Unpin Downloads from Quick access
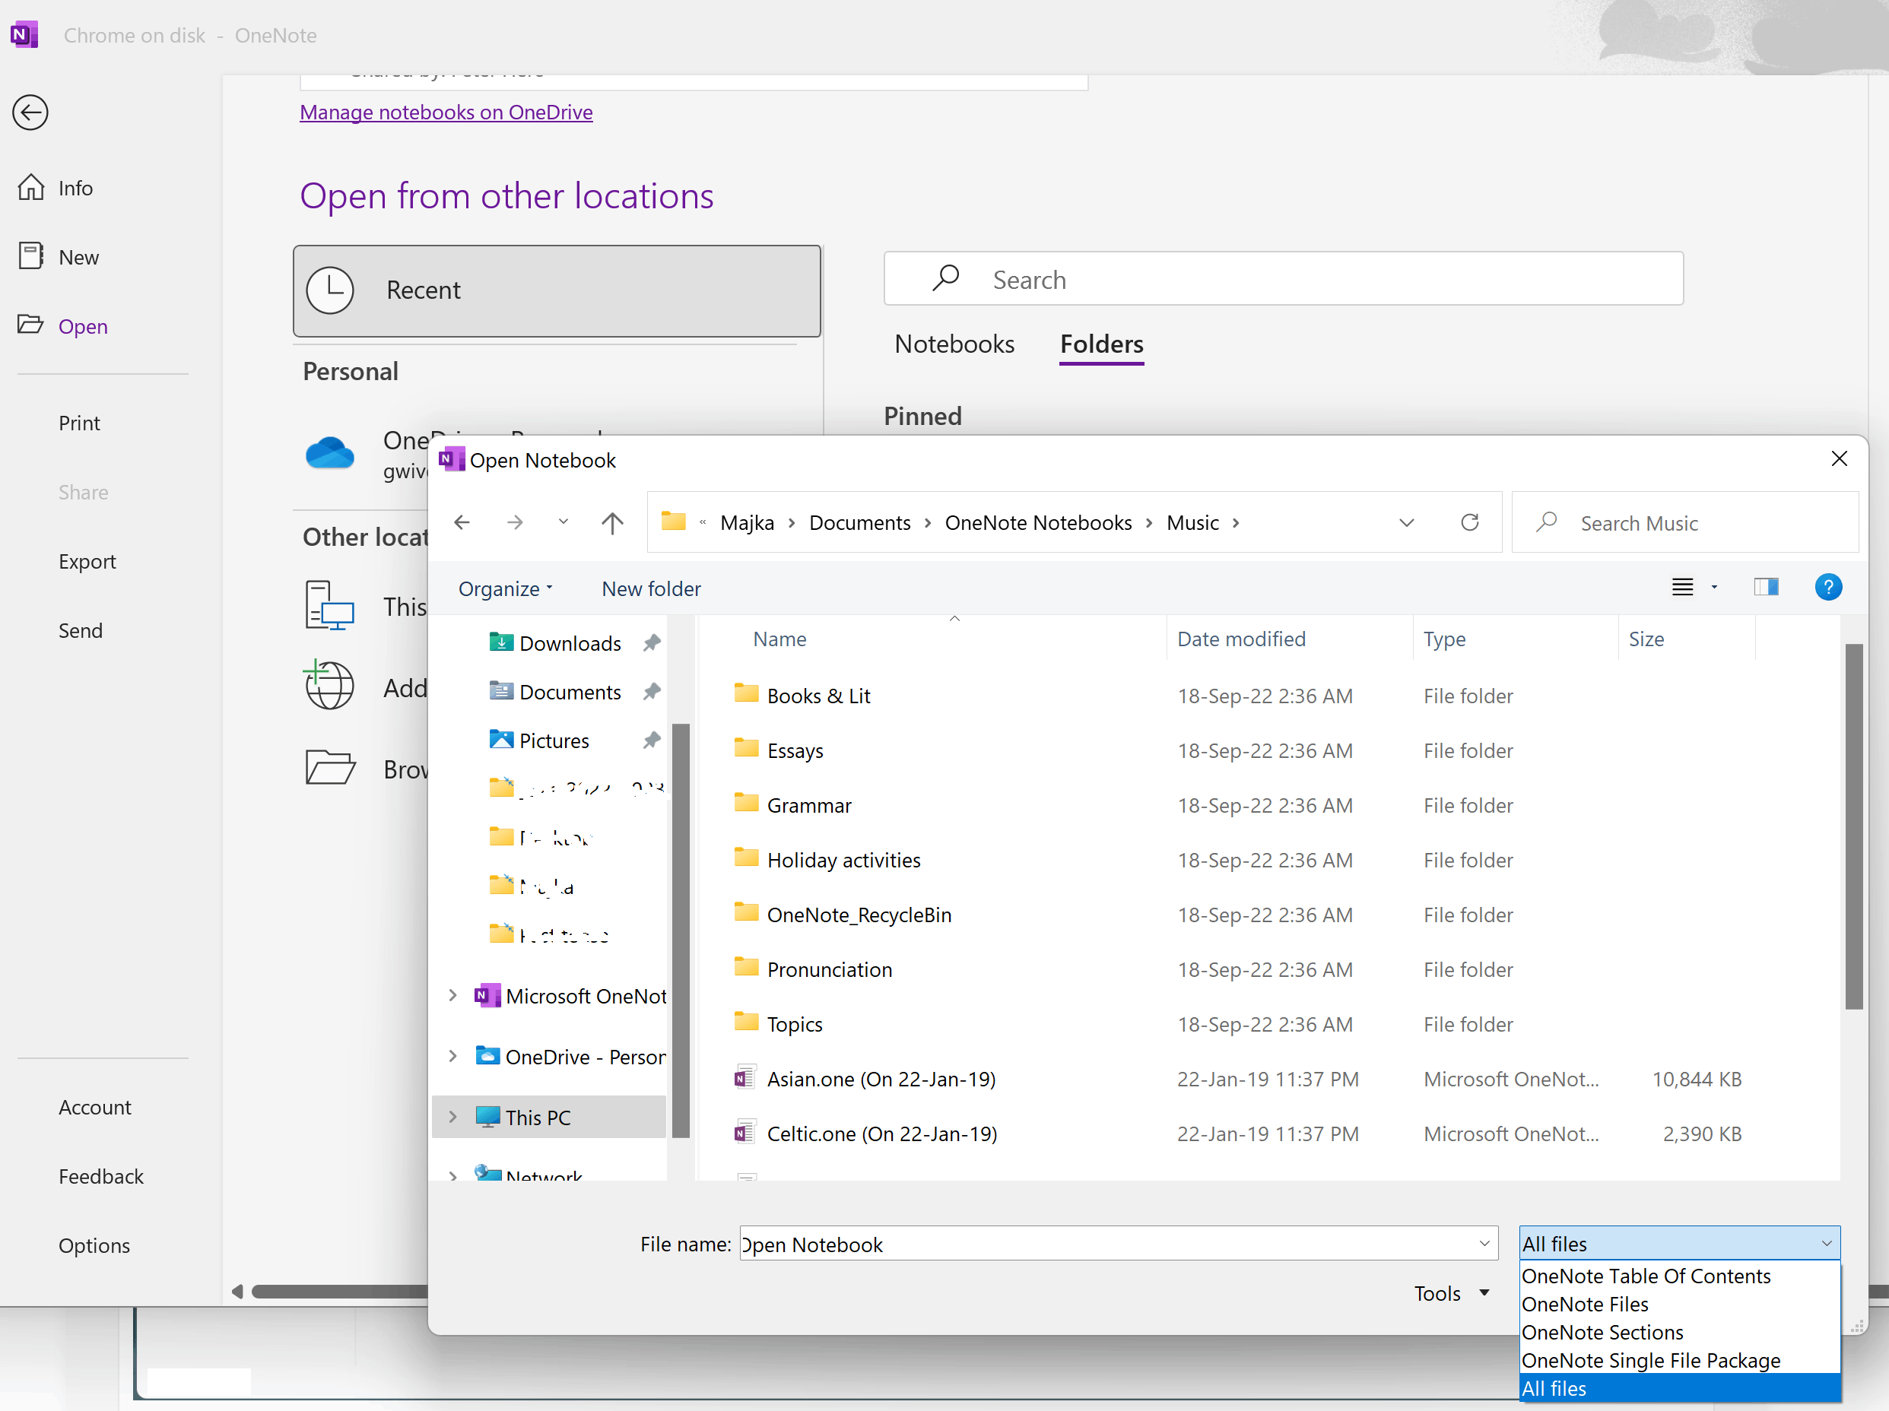Viewport: 1889px width, 1411px height. click(652, 642)
